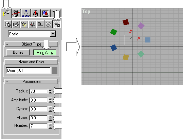Select the Shapes category icon
The height and width of the screenshot is (139, 183).
pos(16,24)
